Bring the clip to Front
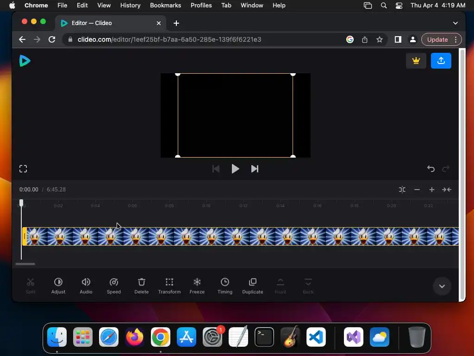 [x=280, y=286]
